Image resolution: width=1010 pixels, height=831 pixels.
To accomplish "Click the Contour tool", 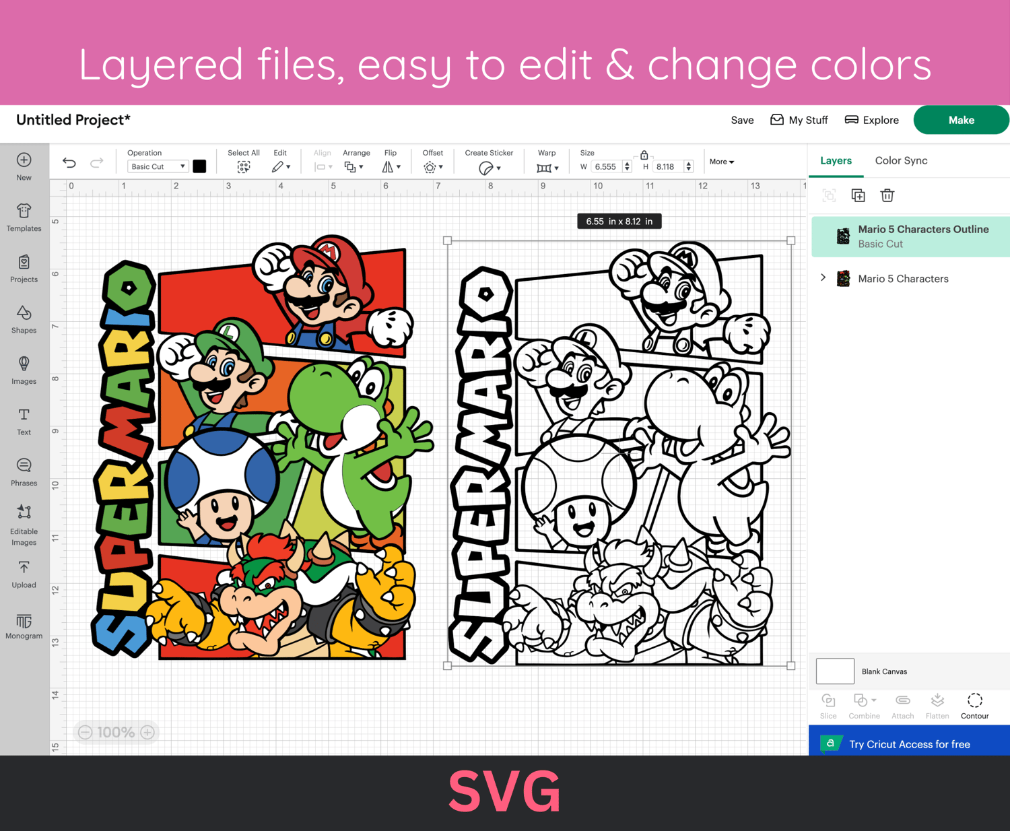I will [974, 706].
